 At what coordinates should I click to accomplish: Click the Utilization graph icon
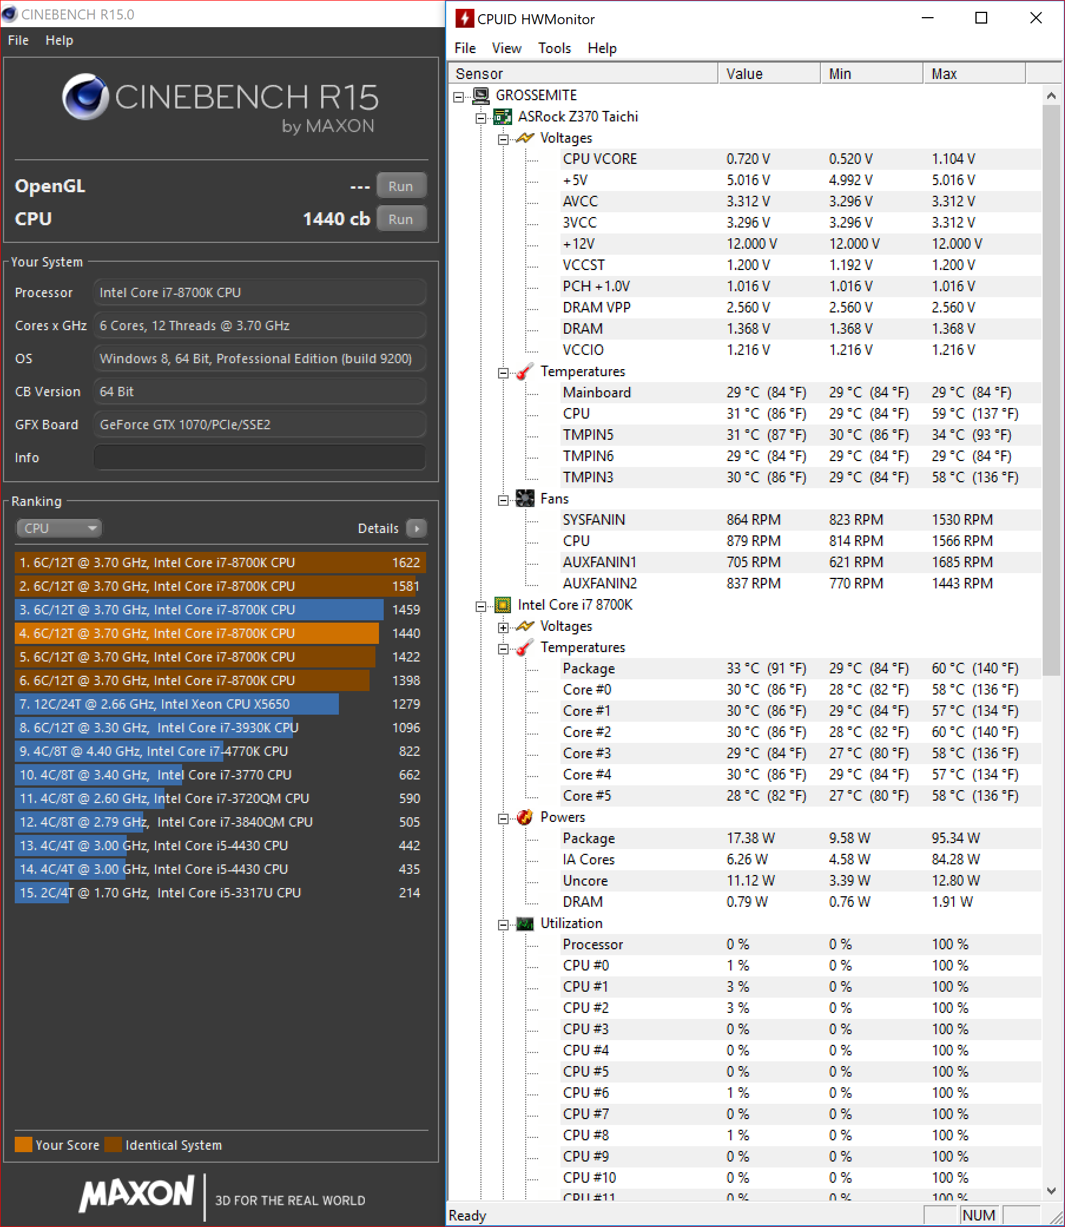(525, 923)
